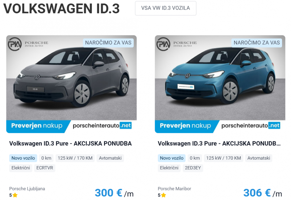Click porscheinterauto.net logo on blue car banner

[251, 126]
